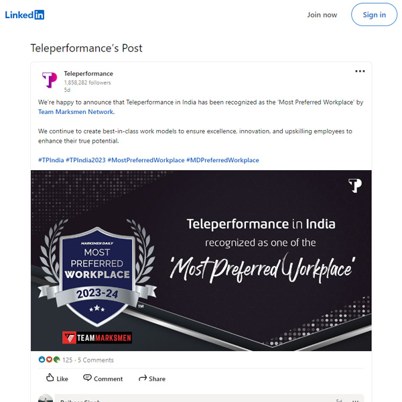Click the Sign in button
The height and width of the screenshot is (402, 402).
coord(374,15)
